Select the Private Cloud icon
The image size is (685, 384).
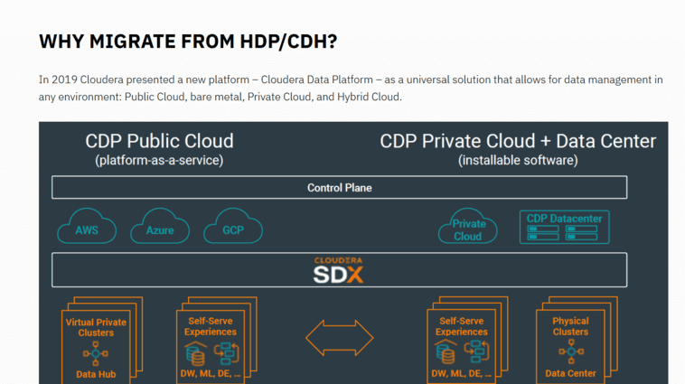pyautogui.click(x=468, y=229)
